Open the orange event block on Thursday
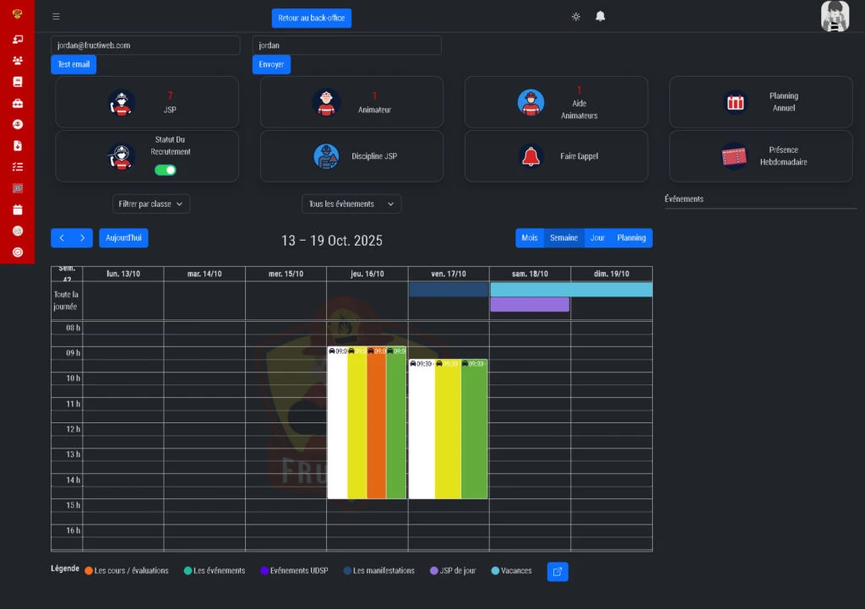The width and height of the screenshot is (865, 609). (x=376, y=422)
